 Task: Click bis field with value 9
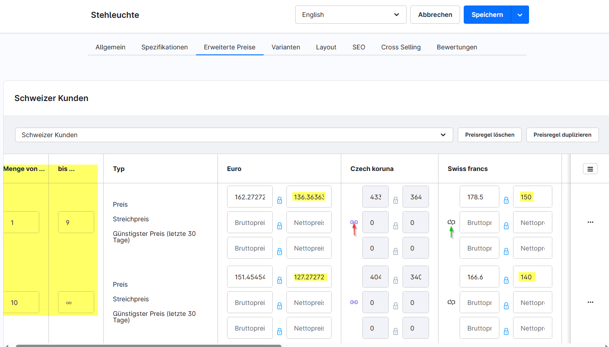76,222
